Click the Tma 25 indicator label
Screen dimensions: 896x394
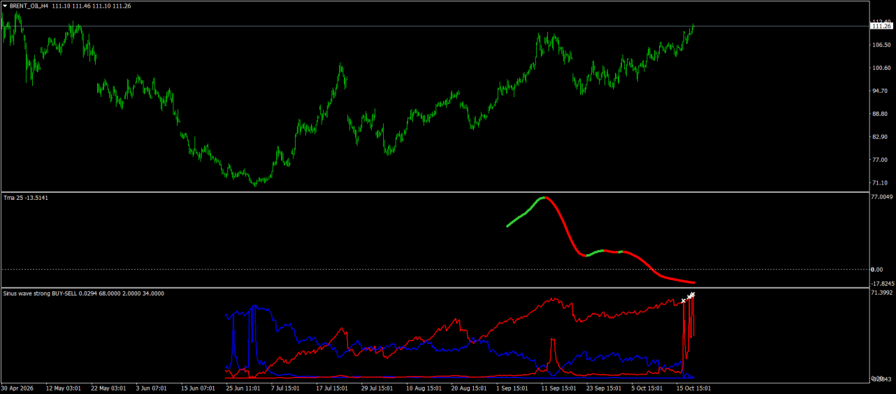pyautogui.click(x=14, y=198)
